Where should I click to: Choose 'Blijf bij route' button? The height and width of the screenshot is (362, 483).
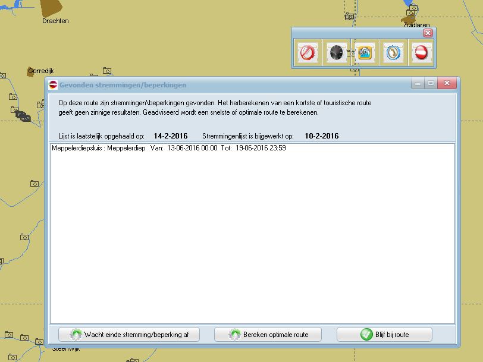click(x=384, y=334)
